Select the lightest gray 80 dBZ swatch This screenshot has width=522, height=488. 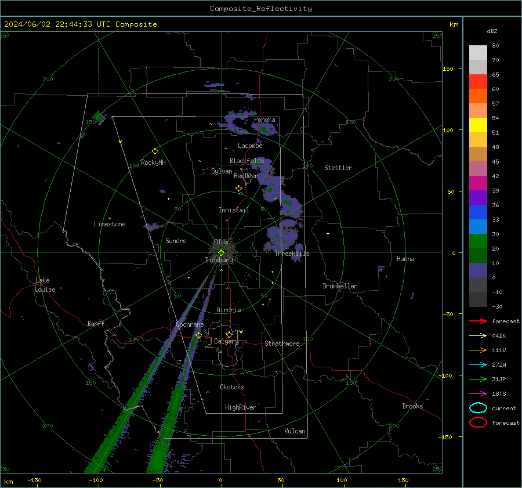pyautogui.click(x=478, y=52)
